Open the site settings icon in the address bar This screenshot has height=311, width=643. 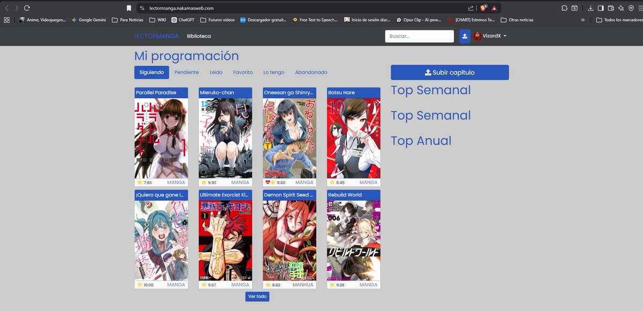(141, 8)
